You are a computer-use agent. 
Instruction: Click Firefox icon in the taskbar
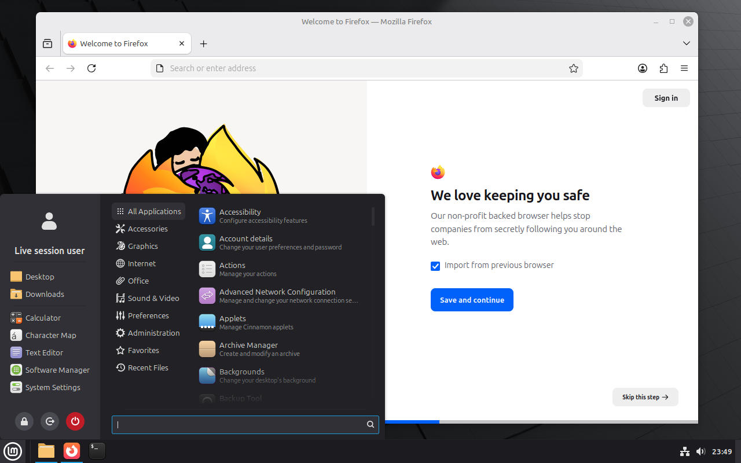[x=72, y=451]
